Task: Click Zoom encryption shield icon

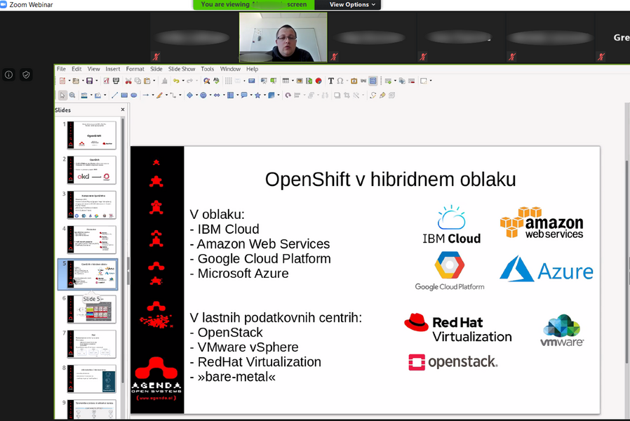Action: (x=26, y=74)
